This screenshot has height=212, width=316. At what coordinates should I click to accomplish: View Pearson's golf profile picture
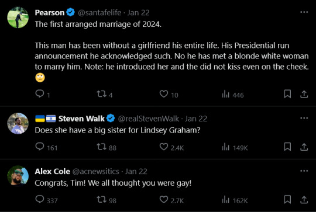18,18
